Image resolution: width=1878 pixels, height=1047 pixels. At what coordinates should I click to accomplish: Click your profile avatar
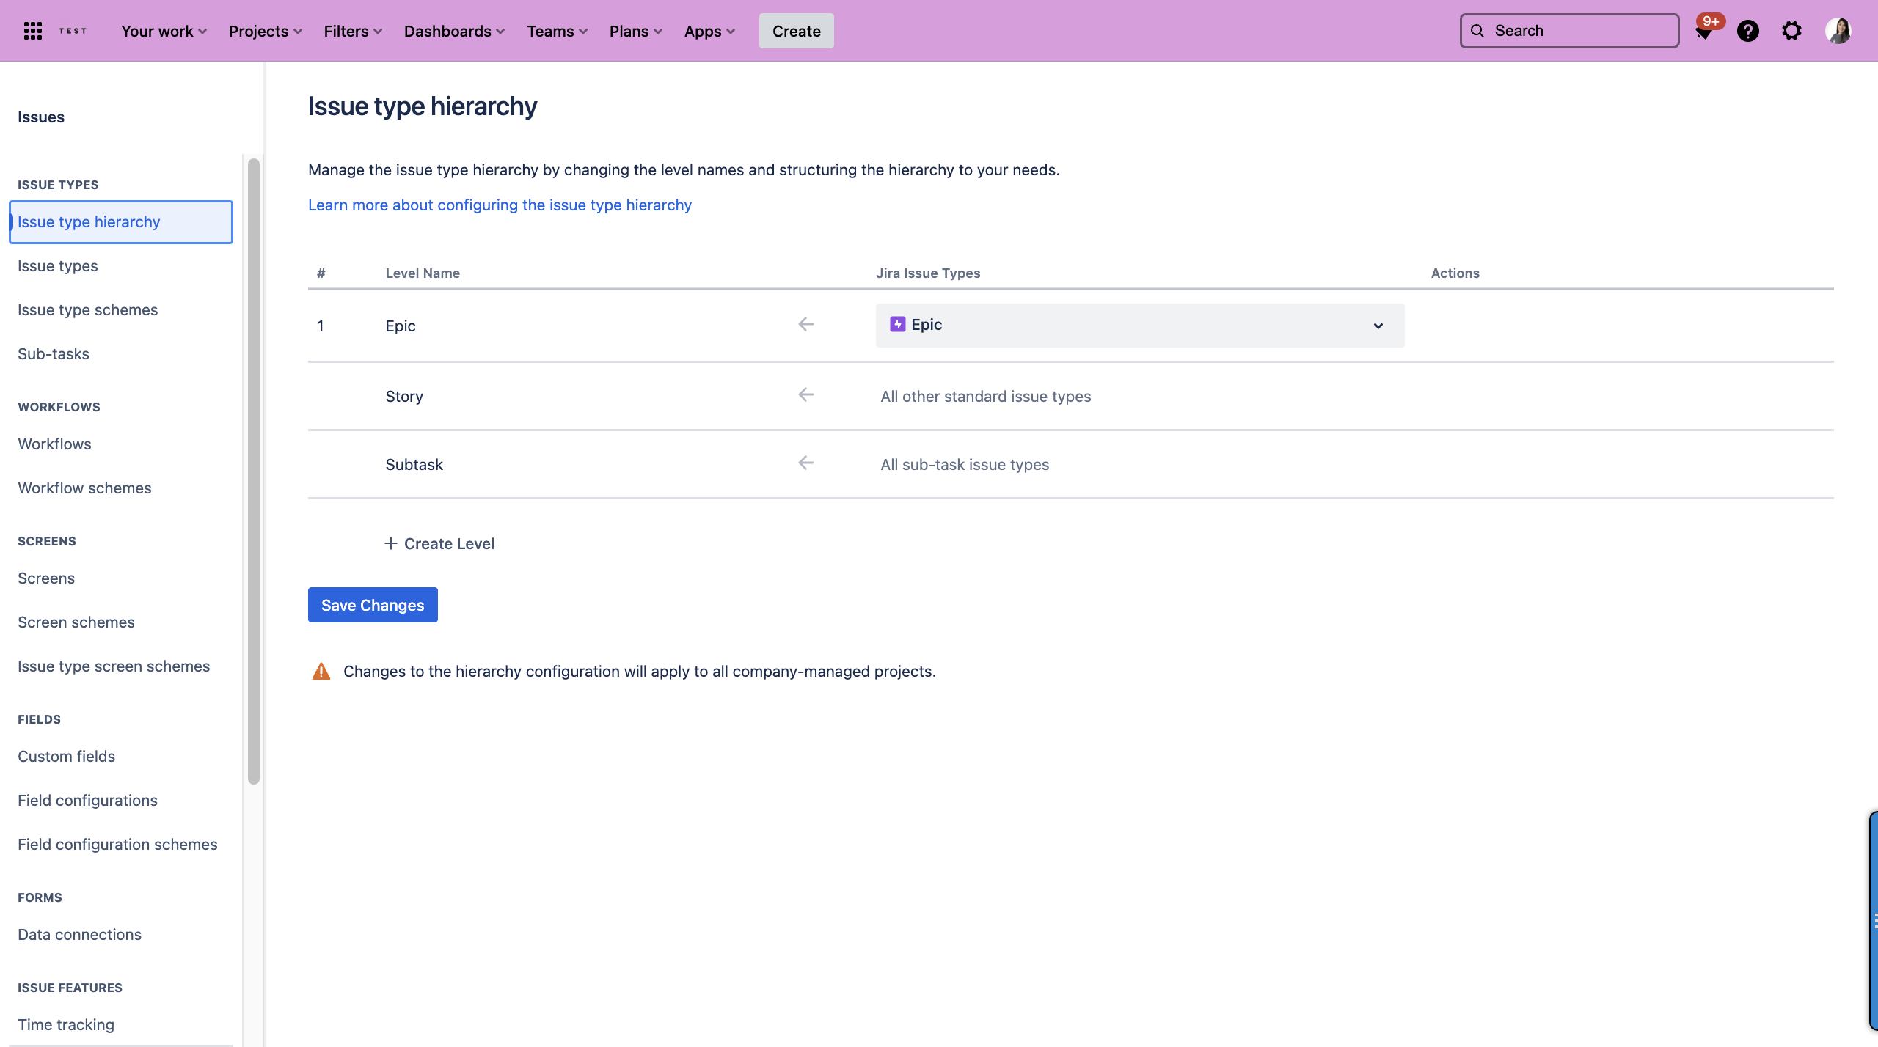[x=1838, y=30]
